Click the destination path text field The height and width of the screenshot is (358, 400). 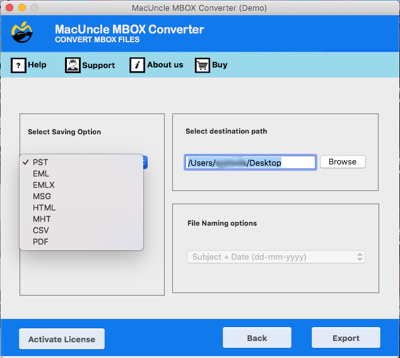(x=250, y=163)
